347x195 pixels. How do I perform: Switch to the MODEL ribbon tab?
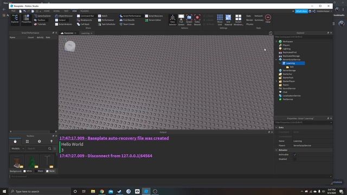click(x=56, y=11)
